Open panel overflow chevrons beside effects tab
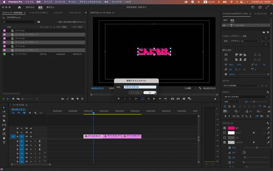The width and height of the screenshot is (273, 171). tap(86, 12)
